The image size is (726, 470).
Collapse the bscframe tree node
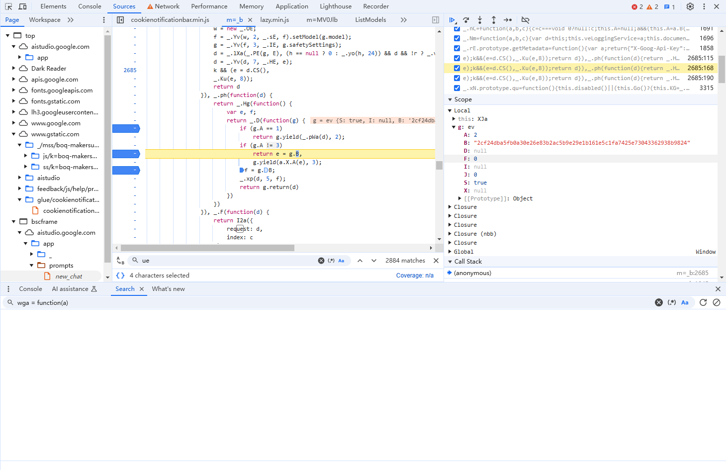point(14,222)
